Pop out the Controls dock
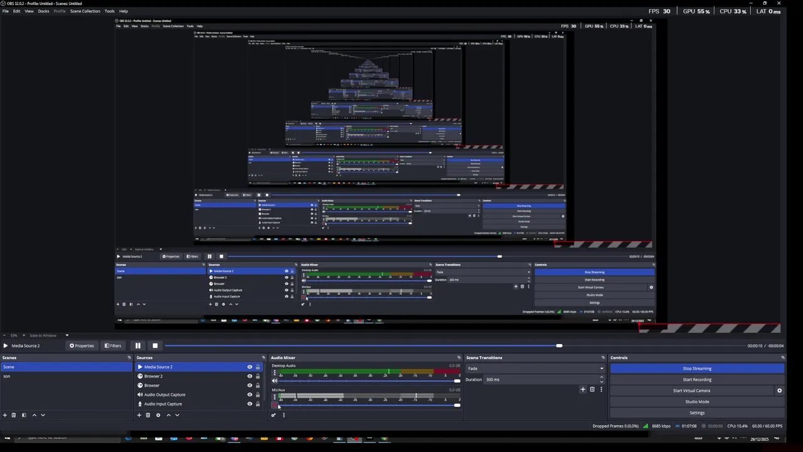Screen dimensions: 803x452 [782, 358]
